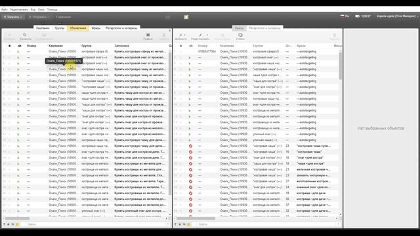Click phrases table vertical scrollbar
This screenshot has height=236, width=420.
click(x=341, y=66)
